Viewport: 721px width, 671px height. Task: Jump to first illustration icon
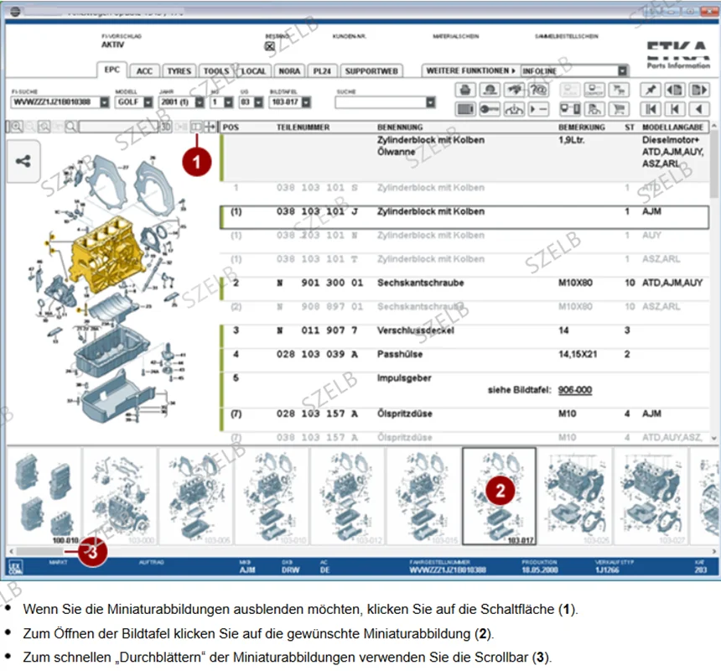pyautogui.click(x=651, y=109)
